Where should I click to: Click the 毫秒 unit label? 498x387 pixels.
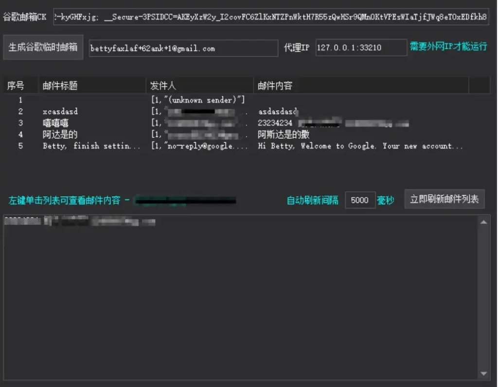click(386, 201)
